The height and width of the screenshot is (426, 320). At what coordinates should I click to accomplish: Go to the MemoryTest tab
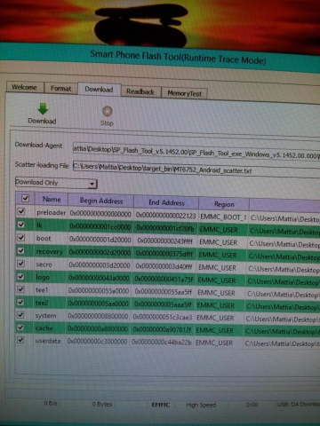(x=184, y=93)
